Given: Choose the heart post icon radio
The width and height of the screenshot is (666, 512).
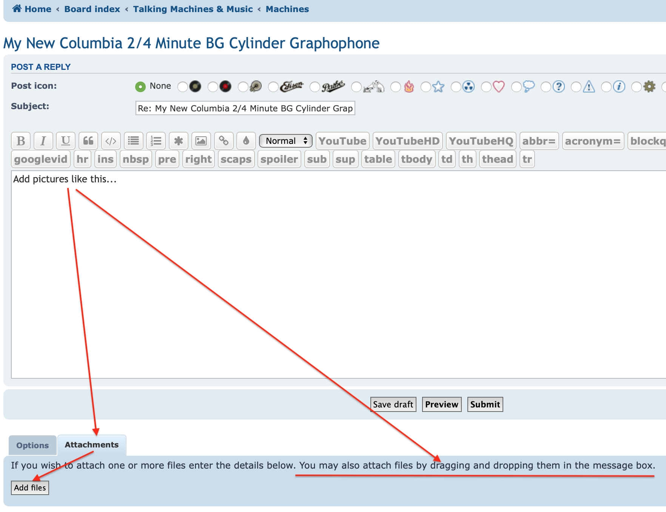Looking at the screenshot, I should coord(486,87).
